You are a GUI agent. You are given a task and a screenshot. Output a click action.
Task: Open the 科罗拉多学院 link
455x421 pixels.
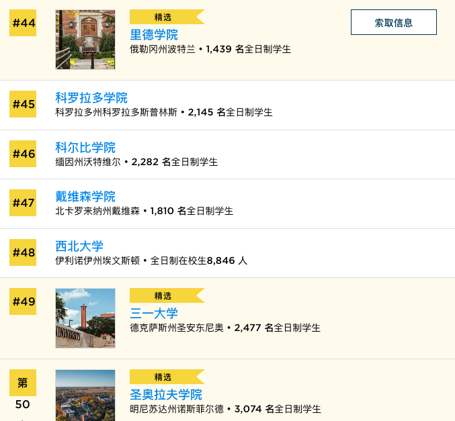(91, 98)
